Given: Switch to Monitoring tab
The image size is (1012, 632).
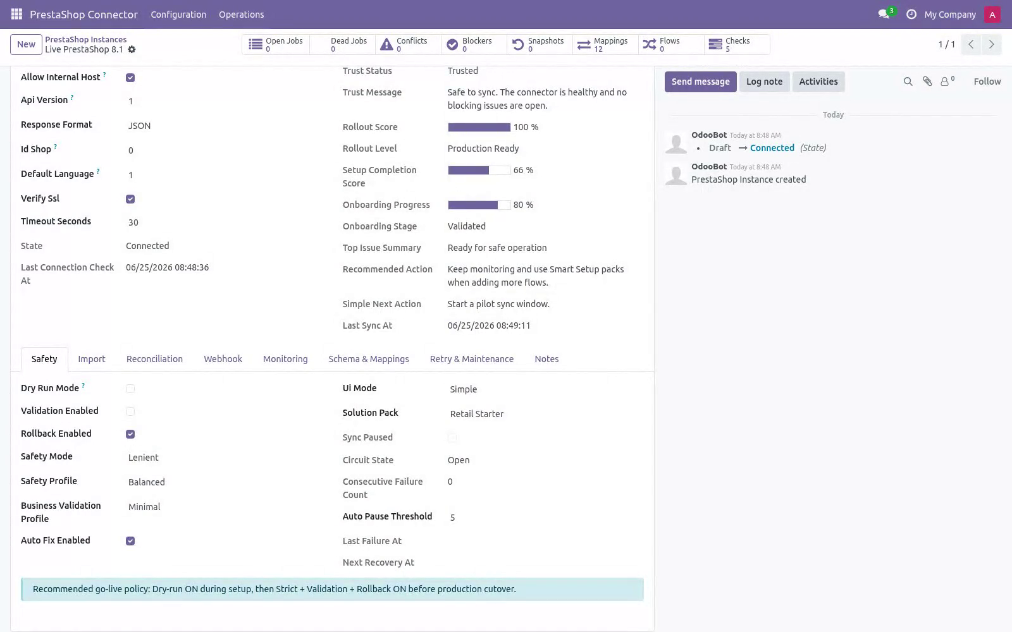Looking at the screenshot, I should 285,359.
